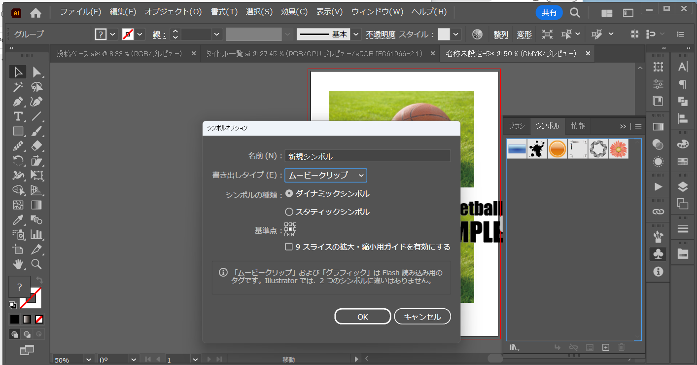This screenshot has width=697, height=365.
Task: Select the Eyedropper tool
Action: pyautogui.click(x=18, y=219)
